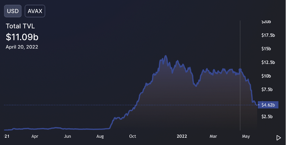This screenshot has height=145, width=286.
Task: Click the Mar label on time axis
Action: click(214, 136)
